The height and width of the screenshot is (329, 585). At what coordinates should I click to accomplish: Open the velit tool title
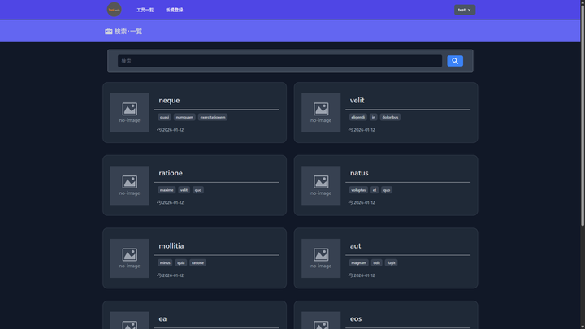(x=357, y=101)
